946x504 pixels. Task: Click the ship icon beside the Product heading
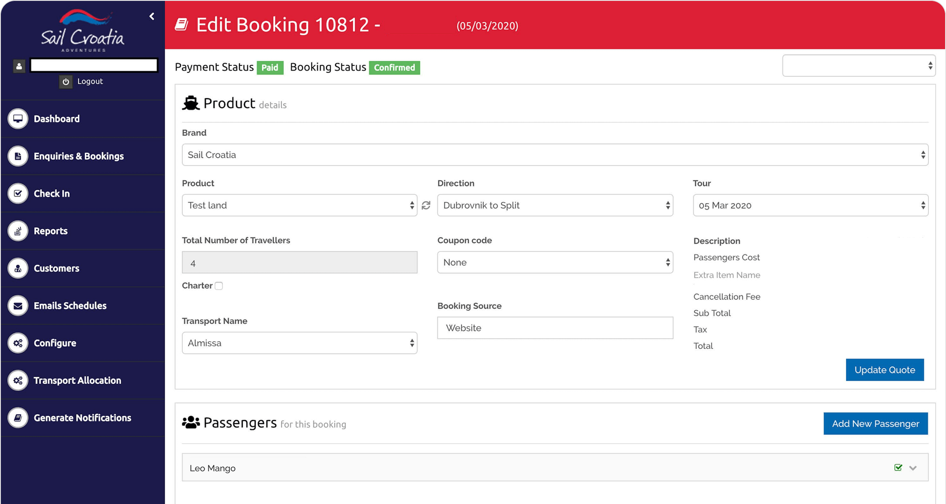(191, 103)
